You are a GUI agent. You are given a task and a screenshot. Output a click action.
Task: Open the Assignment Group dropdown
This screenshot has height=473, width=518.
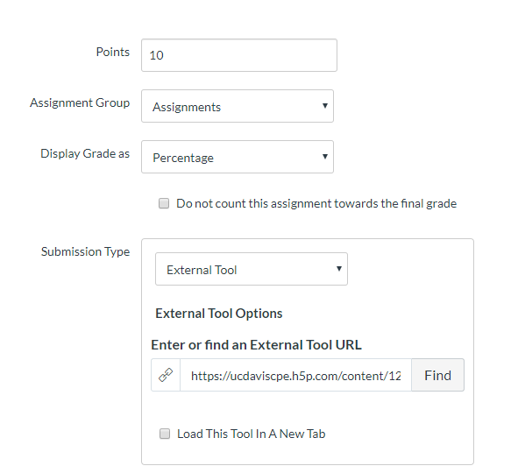238,106
